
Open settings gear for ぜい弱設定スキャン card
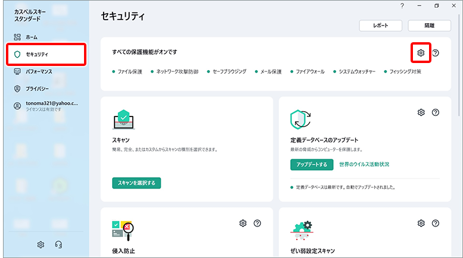pyautogui.click(x=421, y=224)
